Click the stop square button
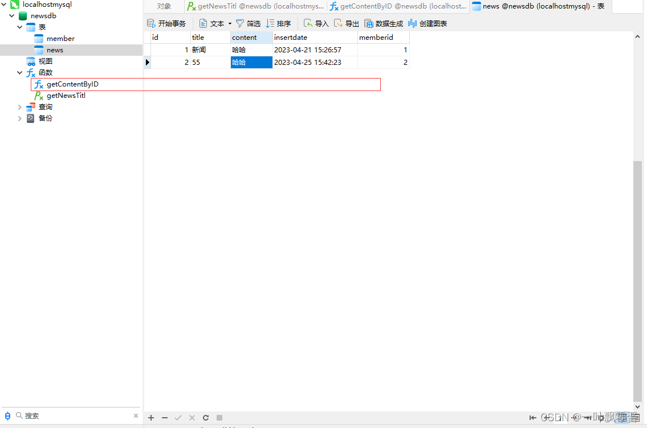 pyautogui.click(x=219, y=418)
